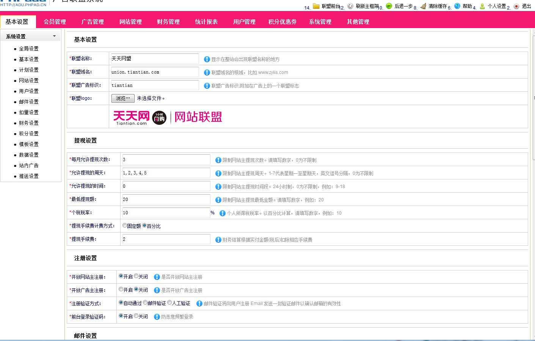Open the 广告管理 top tab
The width and height of the screenshot is (535, 341).
click(93, 22)
